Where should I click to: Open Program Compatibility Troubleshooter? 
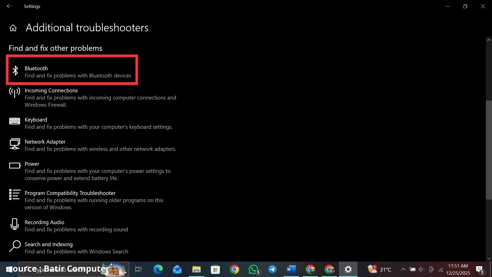[x=70, y=193]
